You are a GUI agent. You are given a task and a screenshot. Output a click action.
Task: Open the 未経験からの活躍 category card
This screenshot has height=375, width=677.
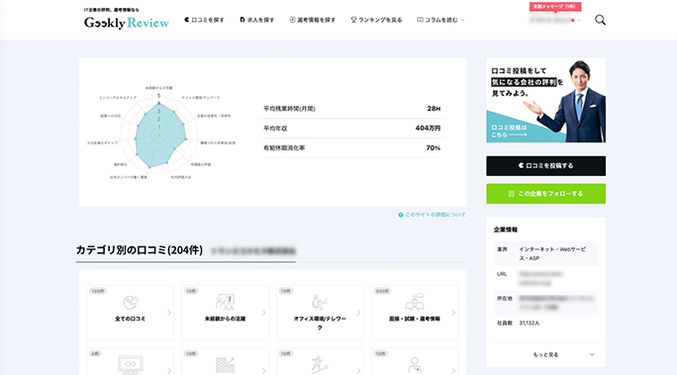click(x=225, y=312)
